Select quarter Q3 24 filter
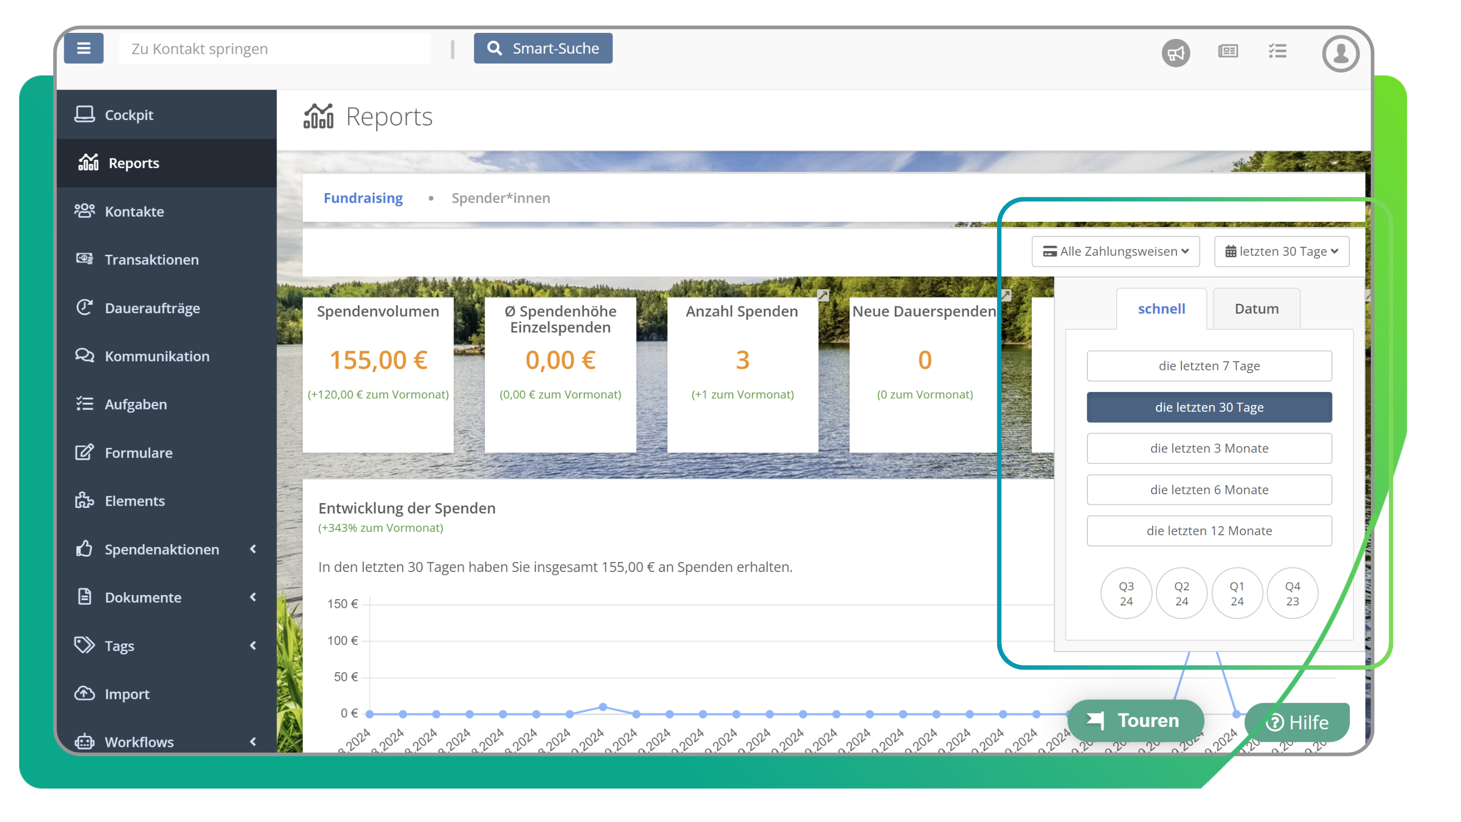Viewport: 1461px width, 822px height. (1126, 593)
